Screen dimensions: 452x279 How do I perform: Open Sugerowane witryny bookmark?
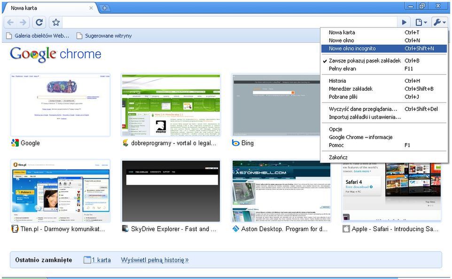tap(104, 36)
